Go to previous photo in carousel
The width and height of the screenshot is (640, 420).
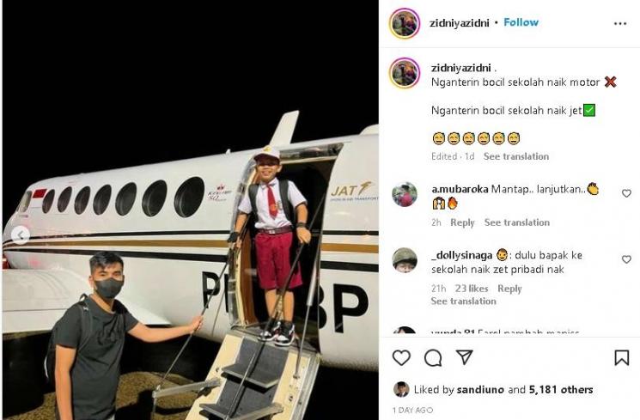[x=21, y=234]
